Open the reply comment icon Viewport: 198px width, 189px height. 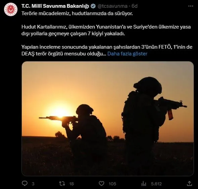(x=24, y=183)
